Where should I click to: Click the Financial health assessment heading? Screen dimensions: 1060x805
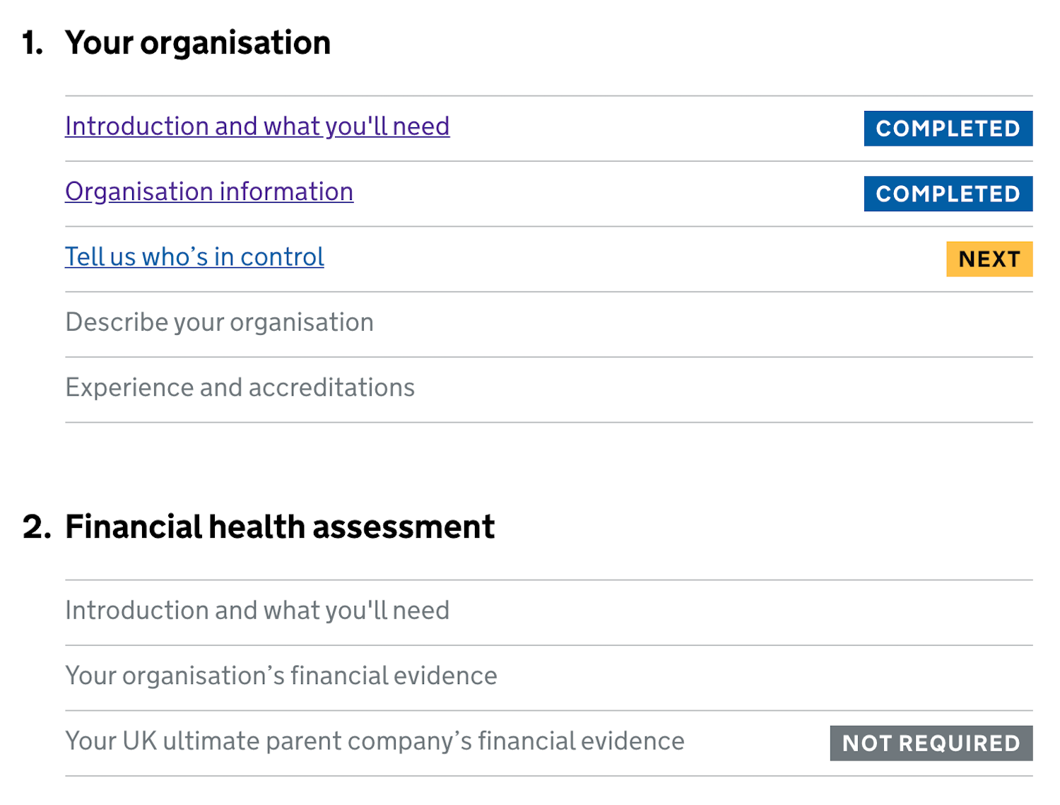pos(280,527)
